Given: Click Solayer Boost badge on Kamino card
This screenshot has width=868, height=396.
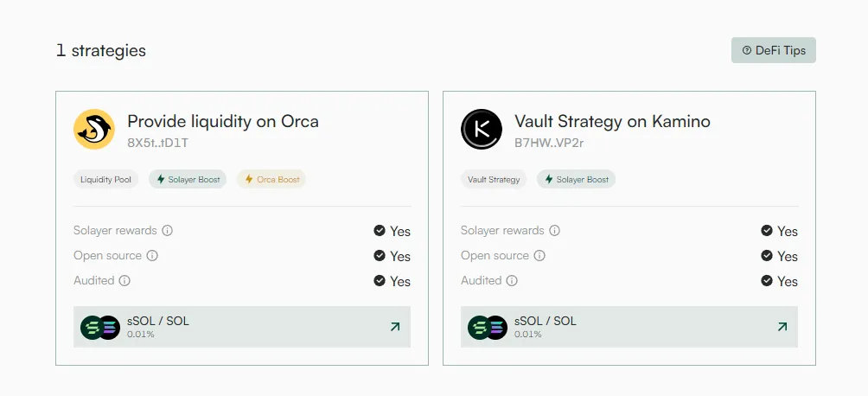Looking at the screenshot, I should tap(576, 180).
